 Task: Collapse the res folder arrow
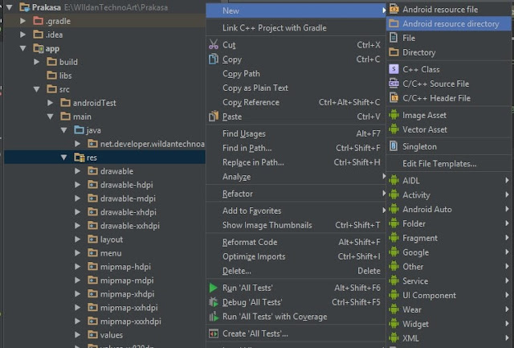64,158
